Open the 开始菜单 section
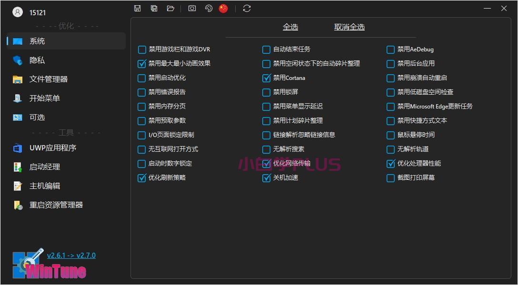 click(66, 98)
